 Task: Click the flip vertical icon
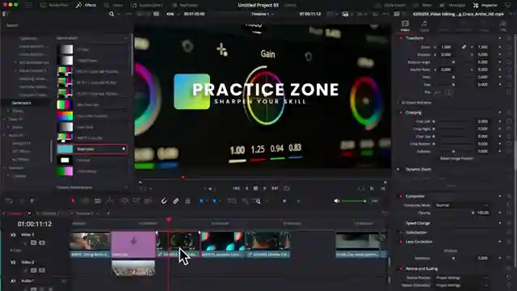(448, 92)
